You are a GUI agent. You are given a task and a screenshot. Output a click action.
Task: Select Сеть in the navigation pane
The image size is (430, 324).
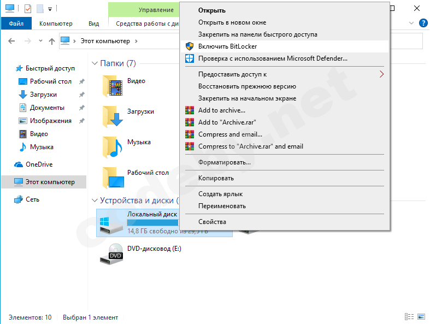[x=27, y=199]
